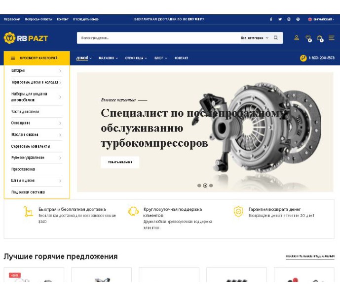Open the wishlist heart icon
340x286 pixels.
308,38
